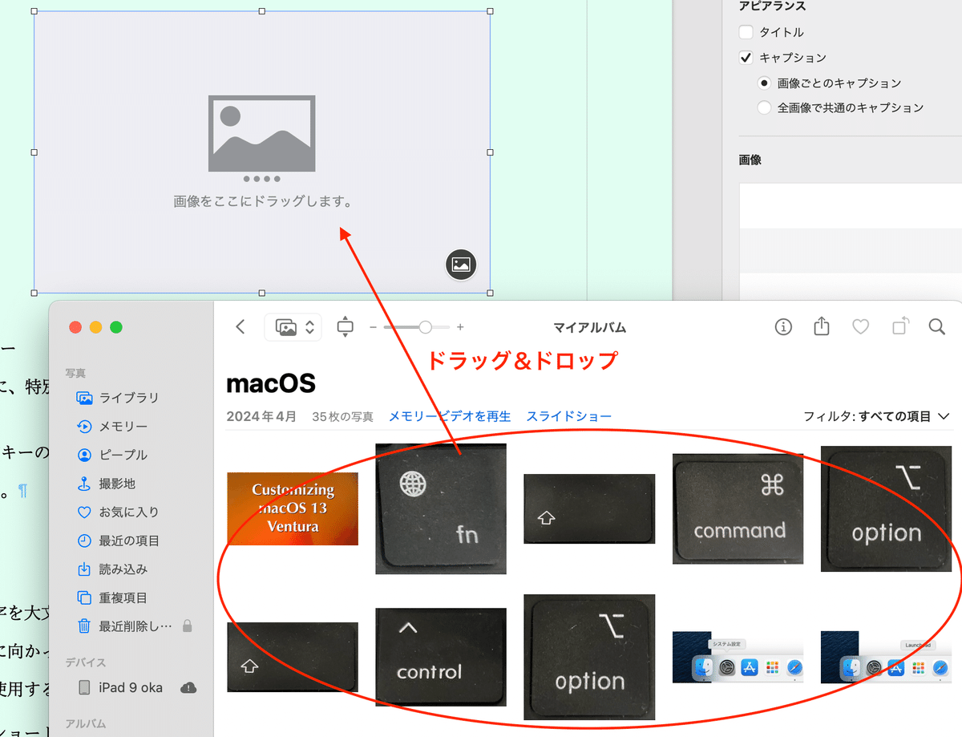Click the green fullscreen button
This screenshot has height=737, width=962.
pyautogui.click(x=116, y=327)
